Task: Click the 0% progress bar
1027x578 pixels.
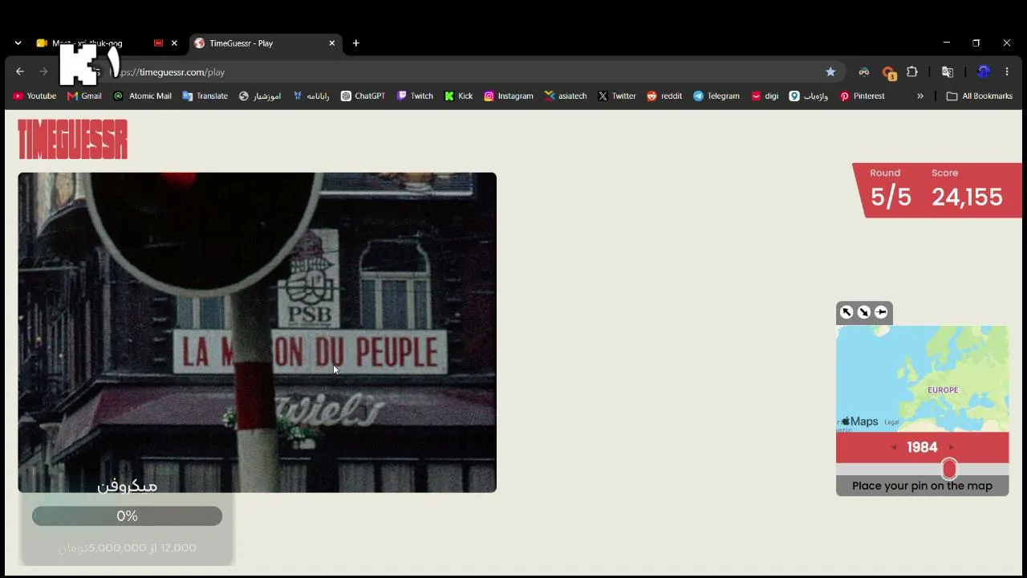Action: [127, 516]
